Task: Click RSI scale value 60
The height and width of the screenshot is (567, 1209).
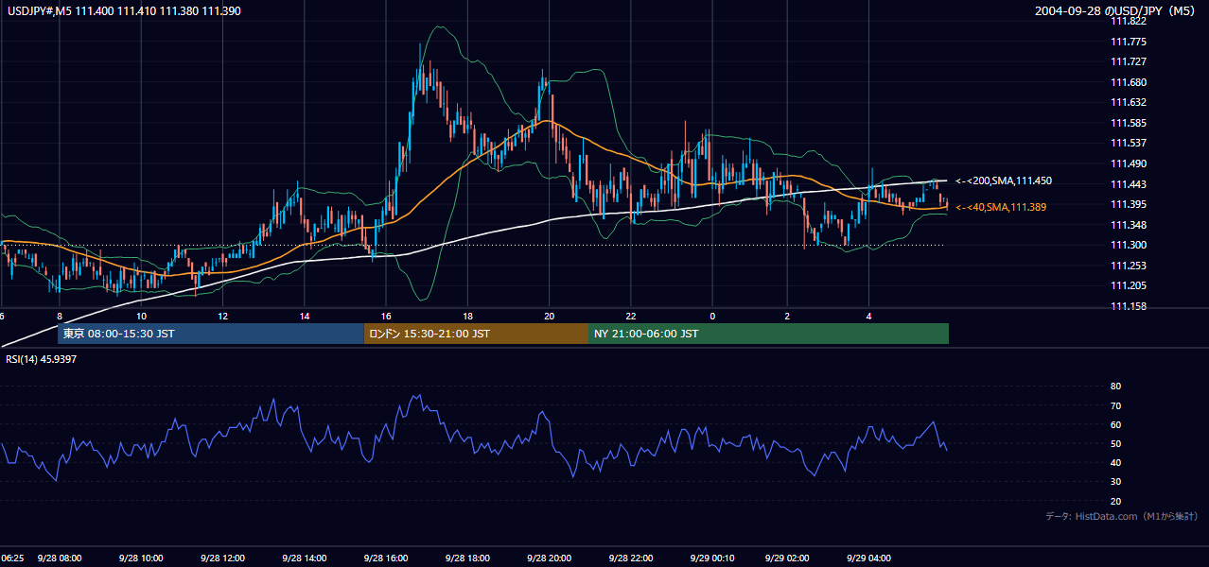Action: [x=1115, y=424]
